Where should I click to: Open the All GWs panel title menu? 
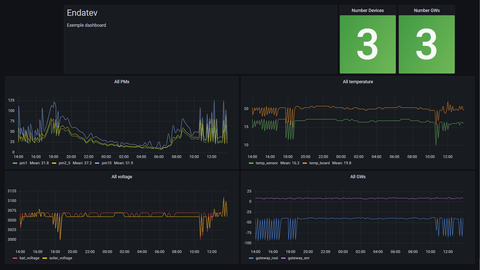(358, 177)
